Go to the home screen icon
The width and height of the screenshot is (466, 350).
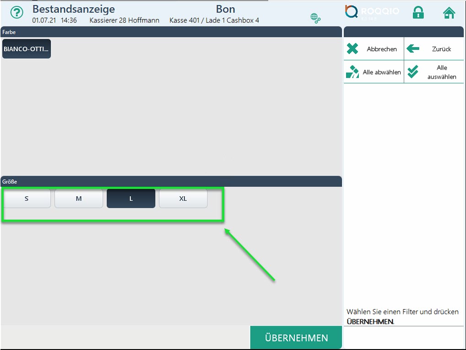point(449,13)
